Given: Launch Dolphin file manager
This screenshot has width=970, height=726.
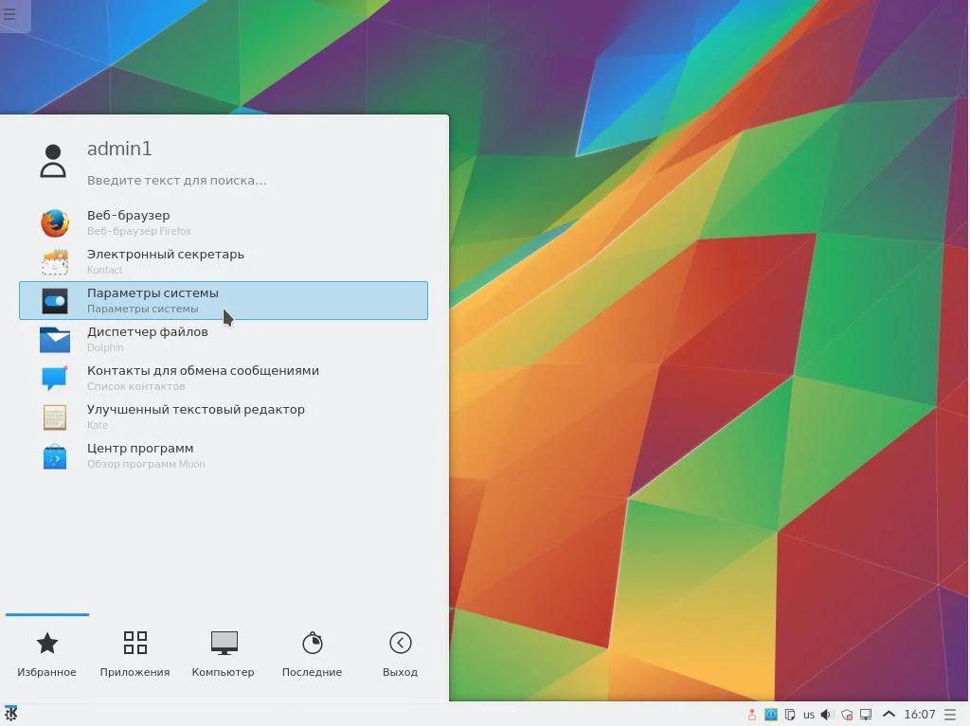Looking at the screenshot, I should click(x=224, y=340).
